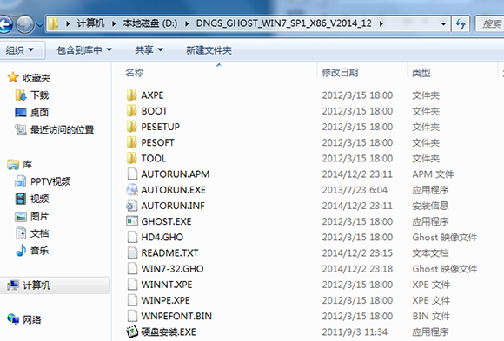Select 网络 in the navigation pane
This screenshot has height=341, width=504.
pyautogui.click(x=32, y=319)
